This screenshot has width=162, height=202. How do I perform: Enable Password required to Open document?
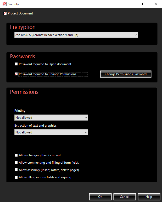tap(16, 64)
